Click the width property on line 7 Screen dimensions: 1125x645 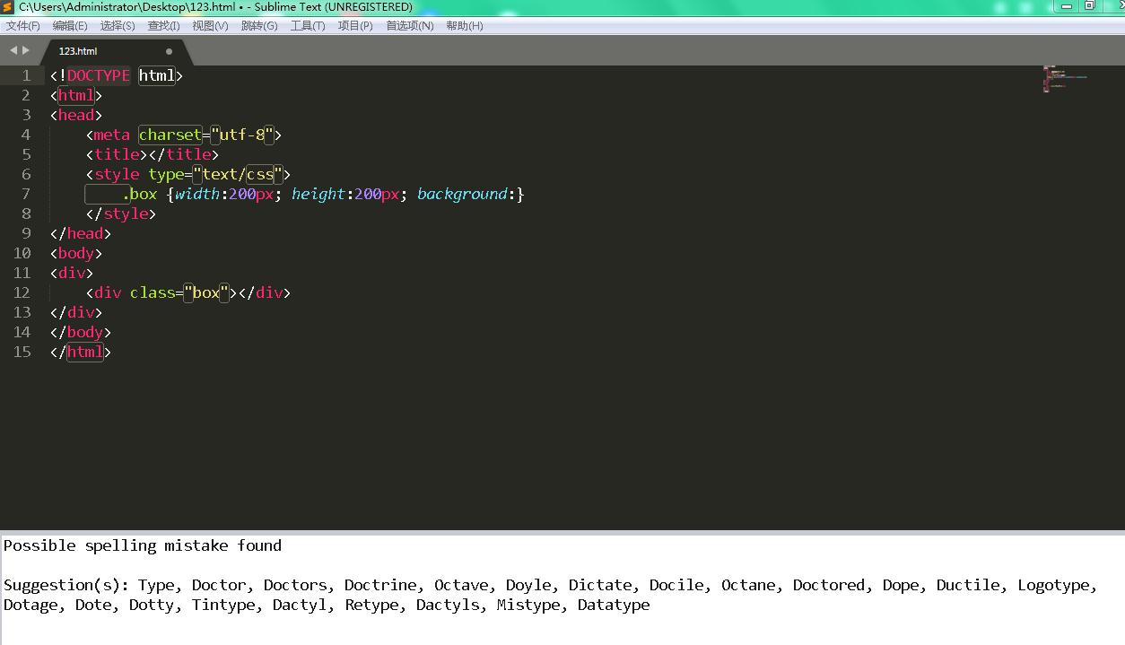coord(197,194)
